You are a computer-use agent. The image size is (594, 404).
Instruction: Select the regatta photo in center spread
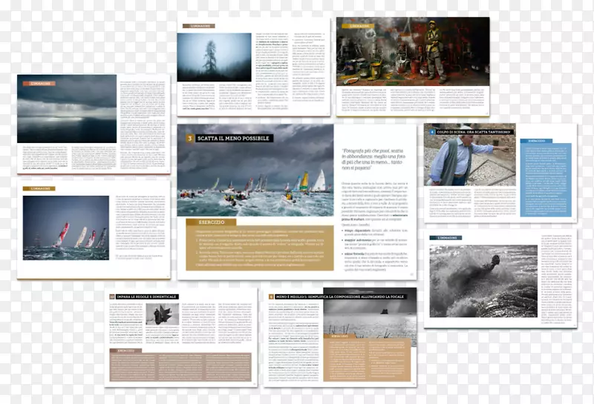255,170
